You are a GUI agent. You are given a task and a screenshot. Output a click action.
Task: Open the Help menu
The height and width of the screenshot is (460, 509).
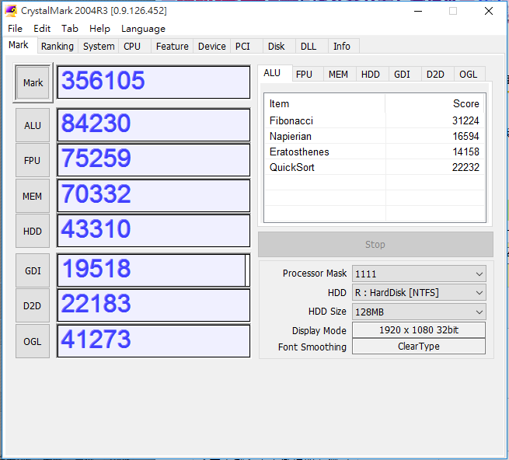(99, 29)
